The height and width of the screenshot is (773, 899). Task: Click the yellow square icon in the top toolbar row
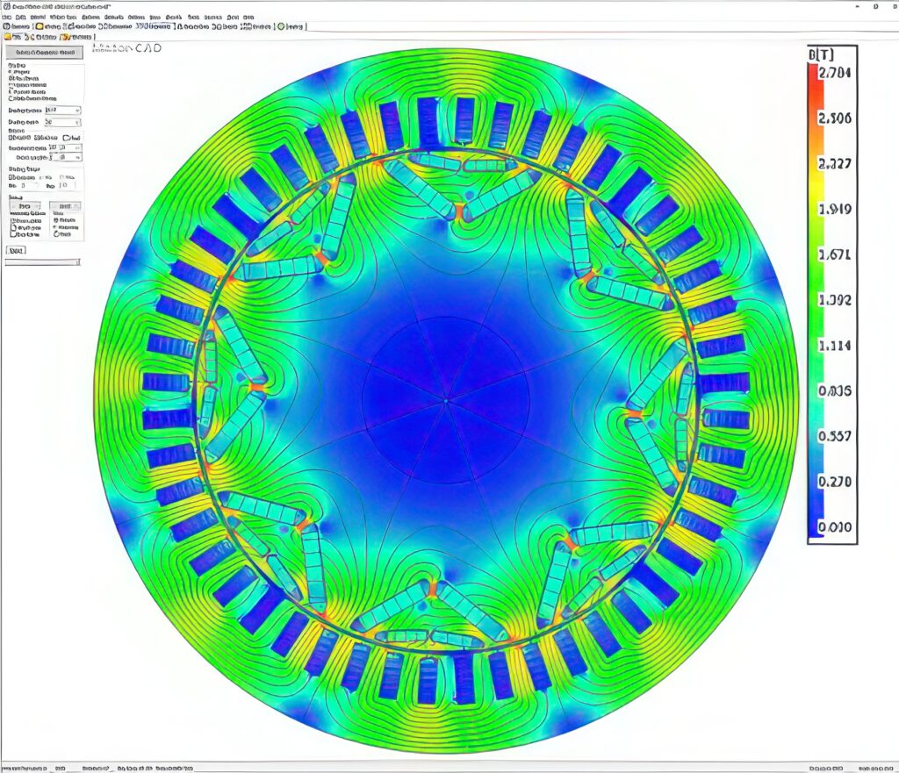tap(40, 26)
